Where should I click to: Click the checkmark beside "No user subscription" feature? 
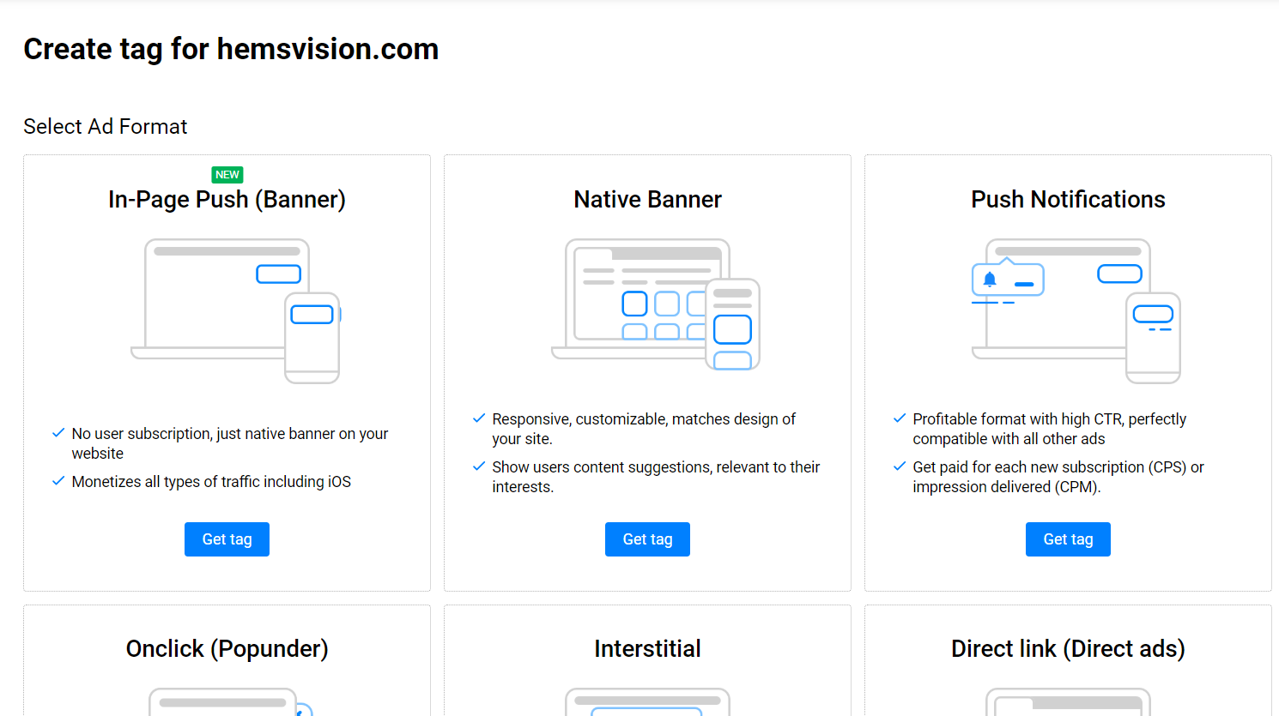coord(58,432)
